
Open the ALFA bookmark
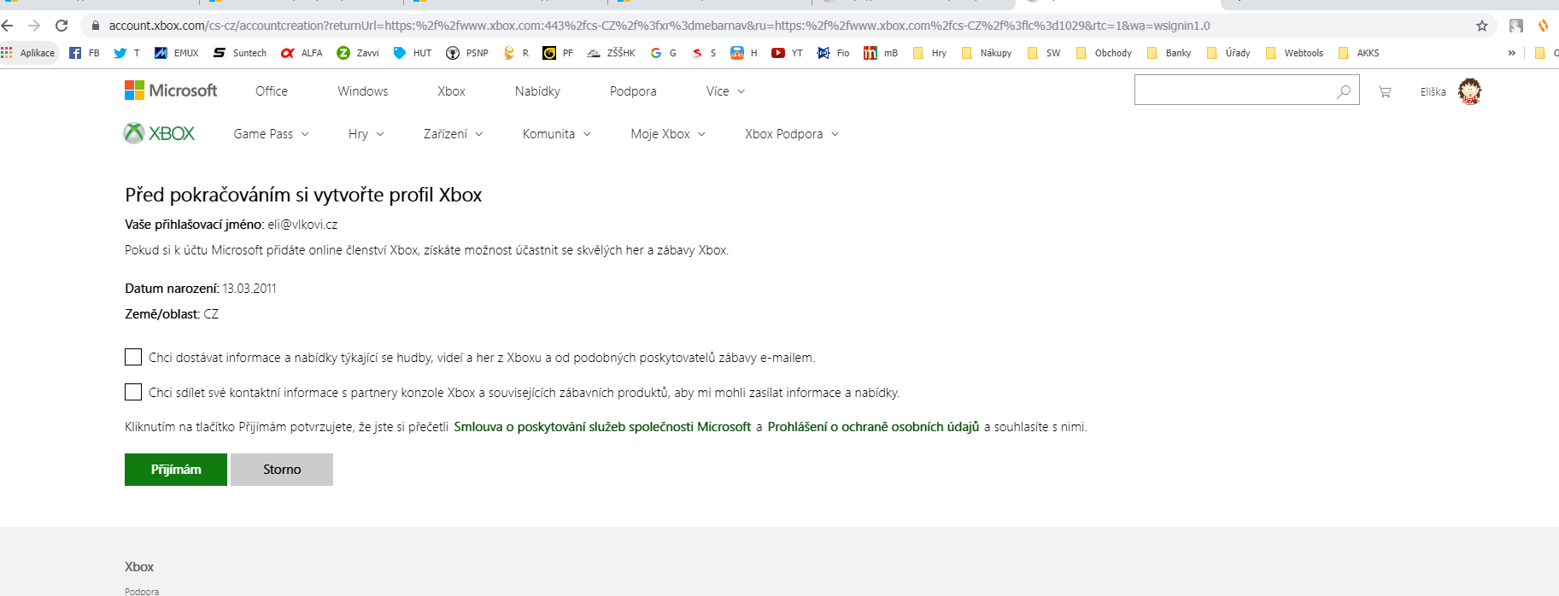(x=302, y=53)
